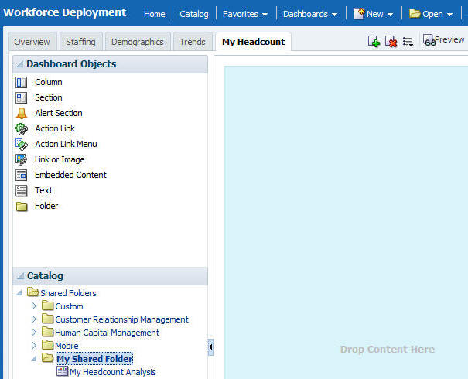Screen dimensions: 468x379
Task: Click the Action Link Menu label
Action: (66, 144)
